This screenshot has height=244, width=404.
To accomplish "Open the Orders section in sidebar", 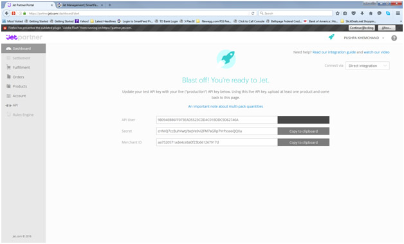I will 18,77.
